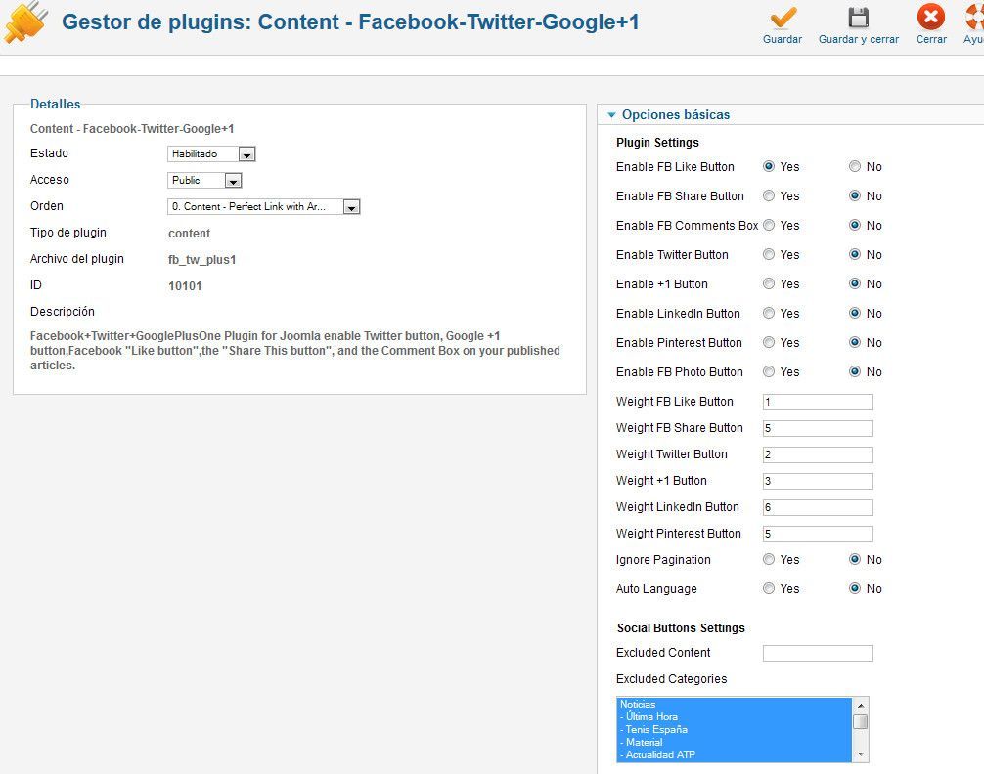Select No for Ignore Pagination
The image size is (984, 774).
[855, 559]
